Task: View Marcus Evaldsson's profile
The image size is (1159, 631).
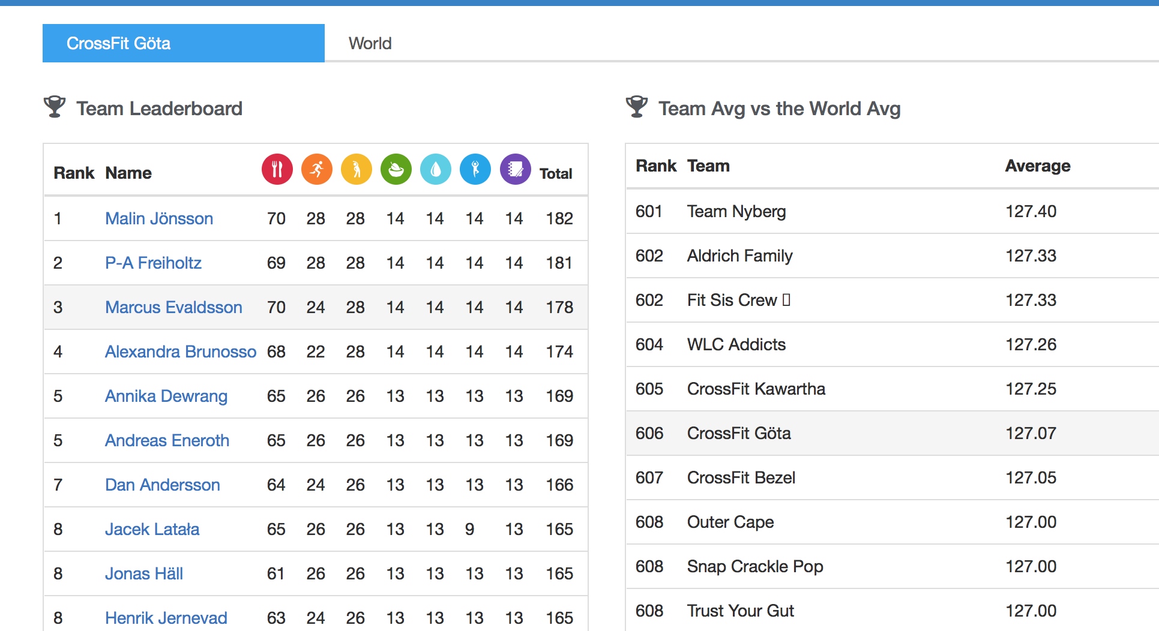Action: [173, 307]
